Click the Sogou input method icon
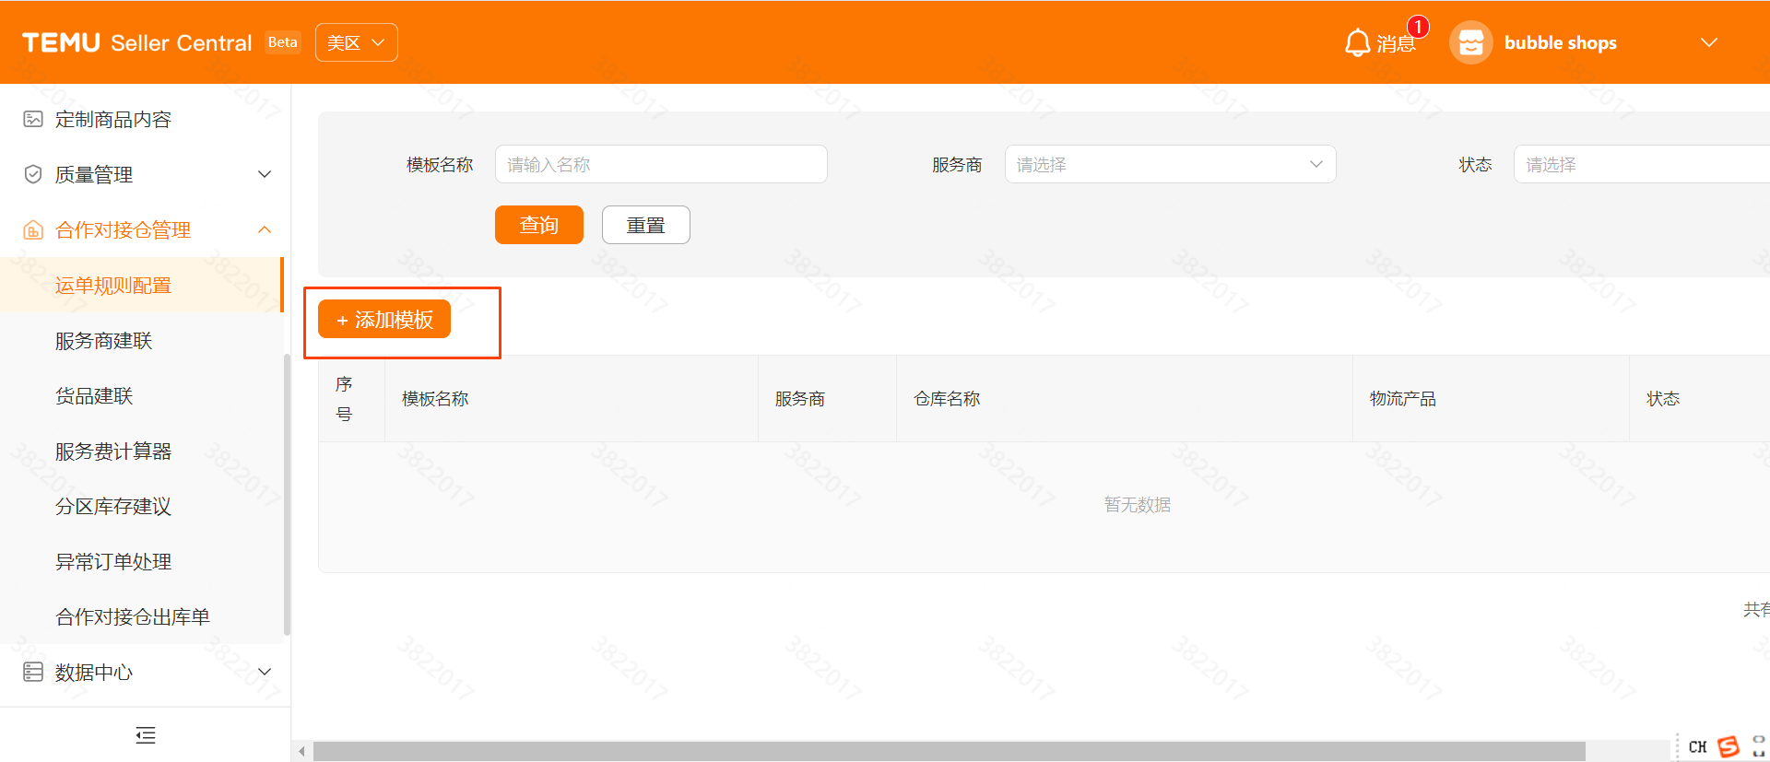 tap(1729, 746)
